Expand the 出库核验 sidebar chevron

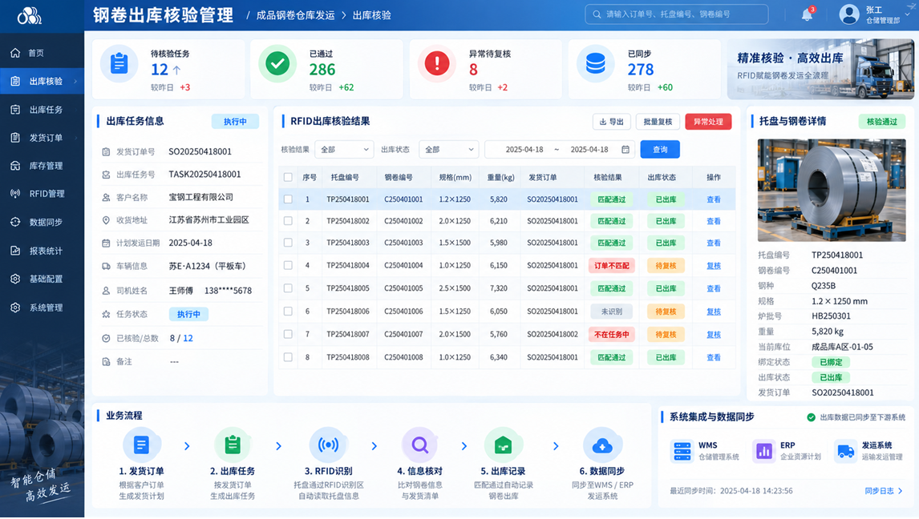(75, 82)
